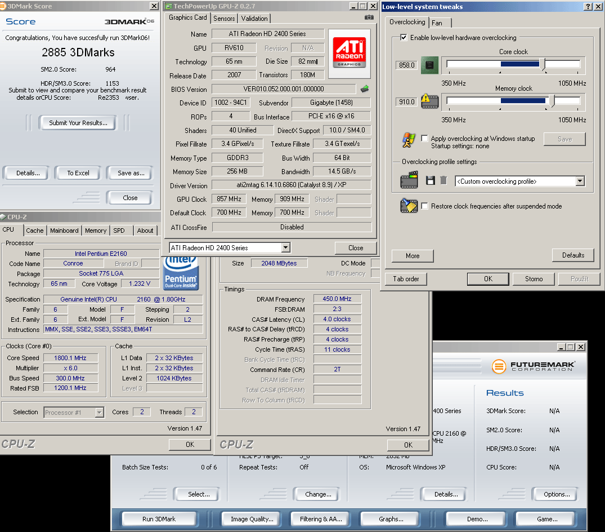Click the overclocking profile memory card icon
This screenshot has width=605, height=532.
(409, 180)
